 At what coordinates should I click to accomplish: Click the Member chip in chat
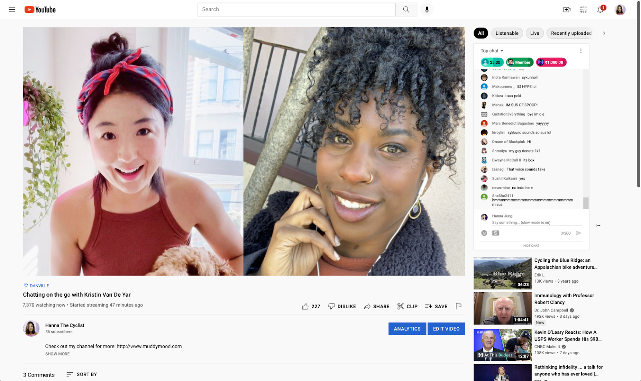click(520, 62)
